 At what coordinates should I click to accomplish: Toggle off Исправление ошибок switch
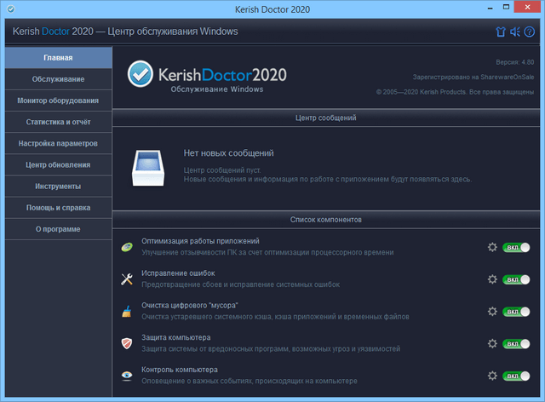click(516, 279)
